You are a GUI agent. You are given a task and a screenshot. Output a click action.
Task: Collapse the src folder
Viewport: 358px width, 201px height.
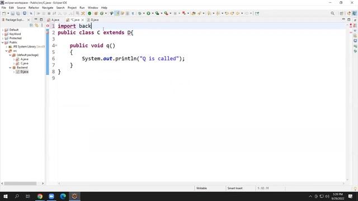coord(6,51)
